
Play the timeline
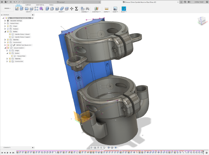coord(8,153)
